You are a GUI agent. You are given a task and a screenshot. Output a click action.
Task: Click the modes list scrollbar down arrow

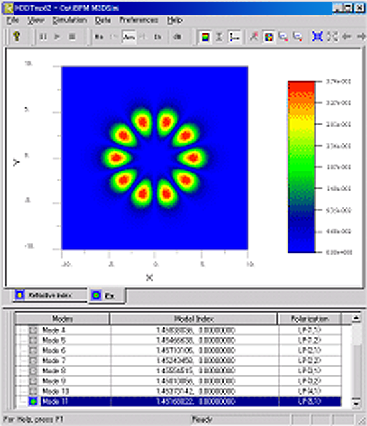coord(356,403)
